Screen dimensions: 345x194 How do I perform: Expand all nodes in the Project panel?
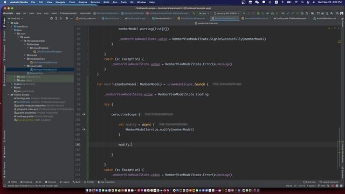coord(56,18)
